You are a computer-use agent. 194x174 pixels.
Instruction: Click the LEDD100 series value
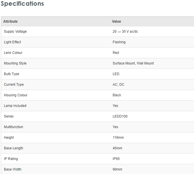[120, 116]
